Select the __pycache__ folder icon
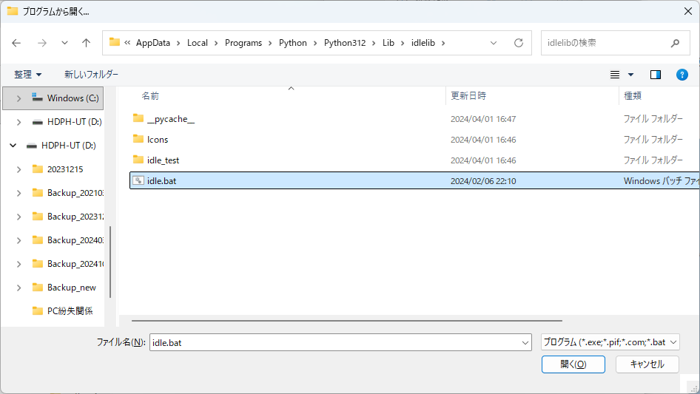Image resolution: width=700 pixels, height=394 pixels. pos(138,118)
